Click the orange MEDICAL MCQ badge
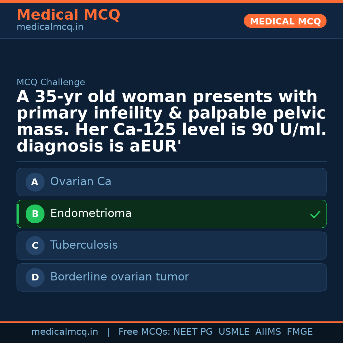343x343 pixels. tap(285, 21)
